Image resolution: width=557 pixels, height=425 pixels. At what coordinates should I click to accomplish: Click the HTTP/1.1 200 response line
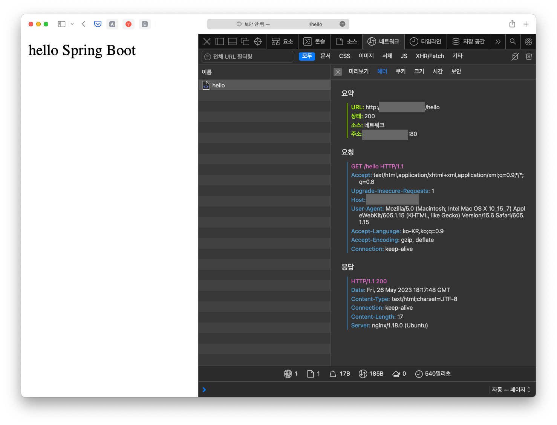[369, 281]
